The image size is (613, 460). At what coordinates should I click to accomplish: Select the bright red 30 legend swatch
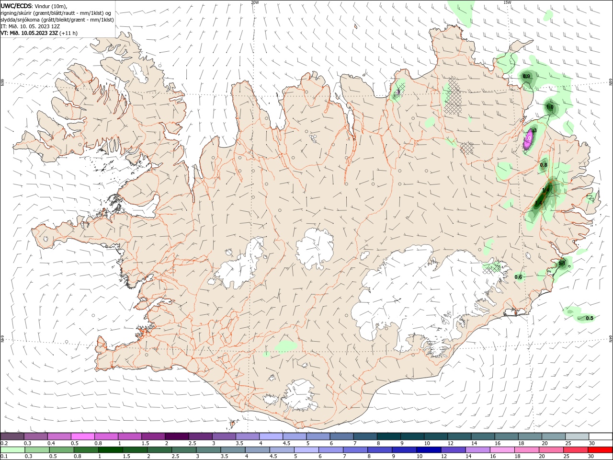click(600, 450)
